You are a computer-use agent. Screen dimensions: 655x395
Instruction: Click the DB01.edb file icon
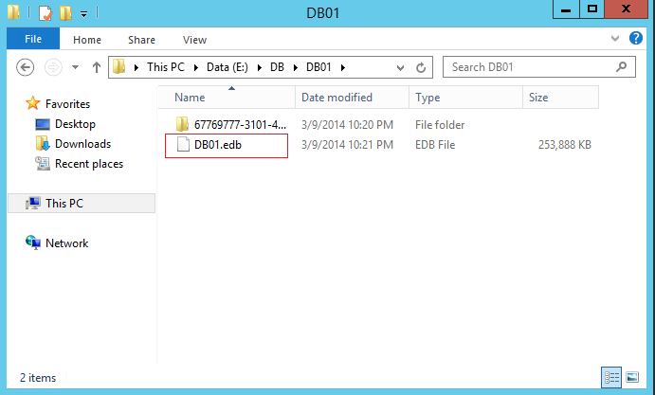(183, 145)
